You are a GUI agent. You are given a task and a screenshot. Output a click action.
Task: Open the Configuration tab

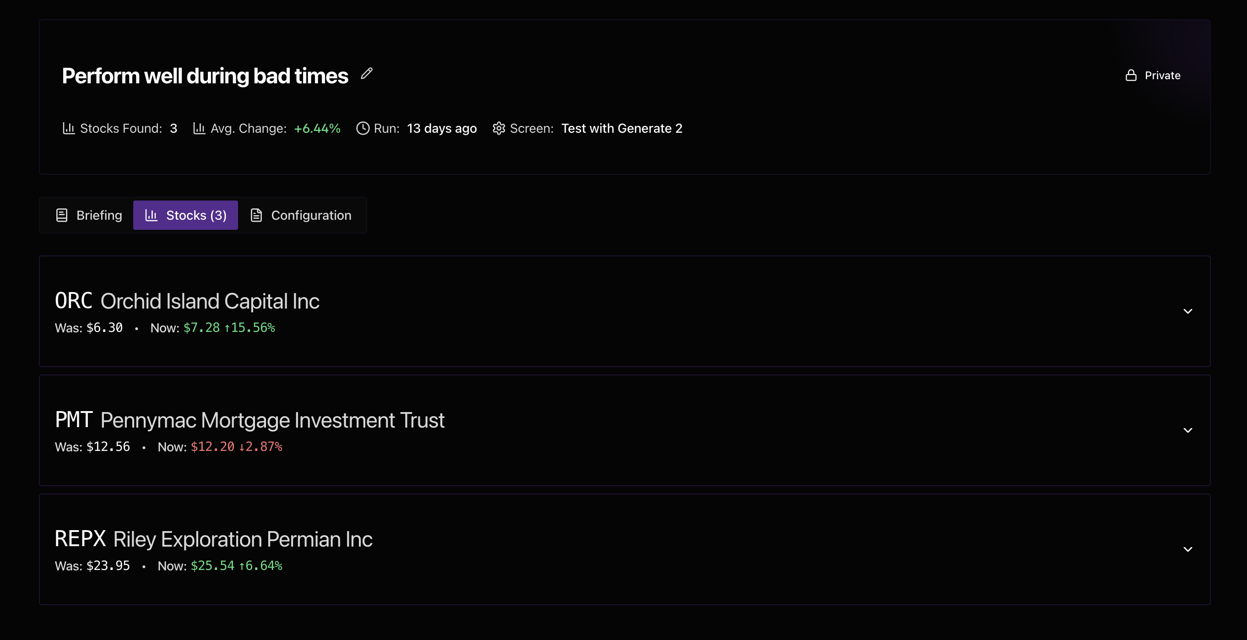coord(301,216)
